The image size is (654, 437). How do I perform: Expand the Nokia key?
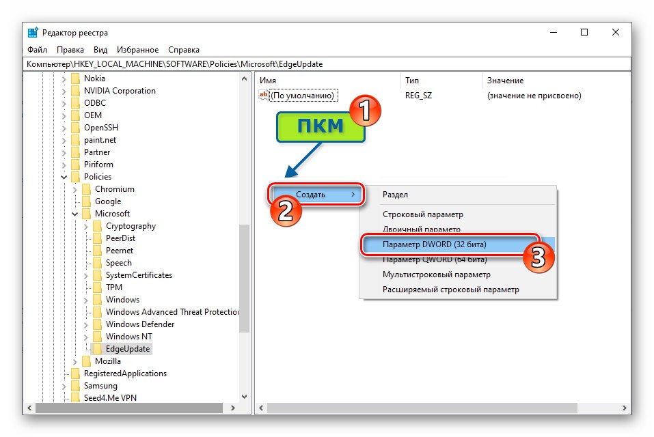click(64, 79)
